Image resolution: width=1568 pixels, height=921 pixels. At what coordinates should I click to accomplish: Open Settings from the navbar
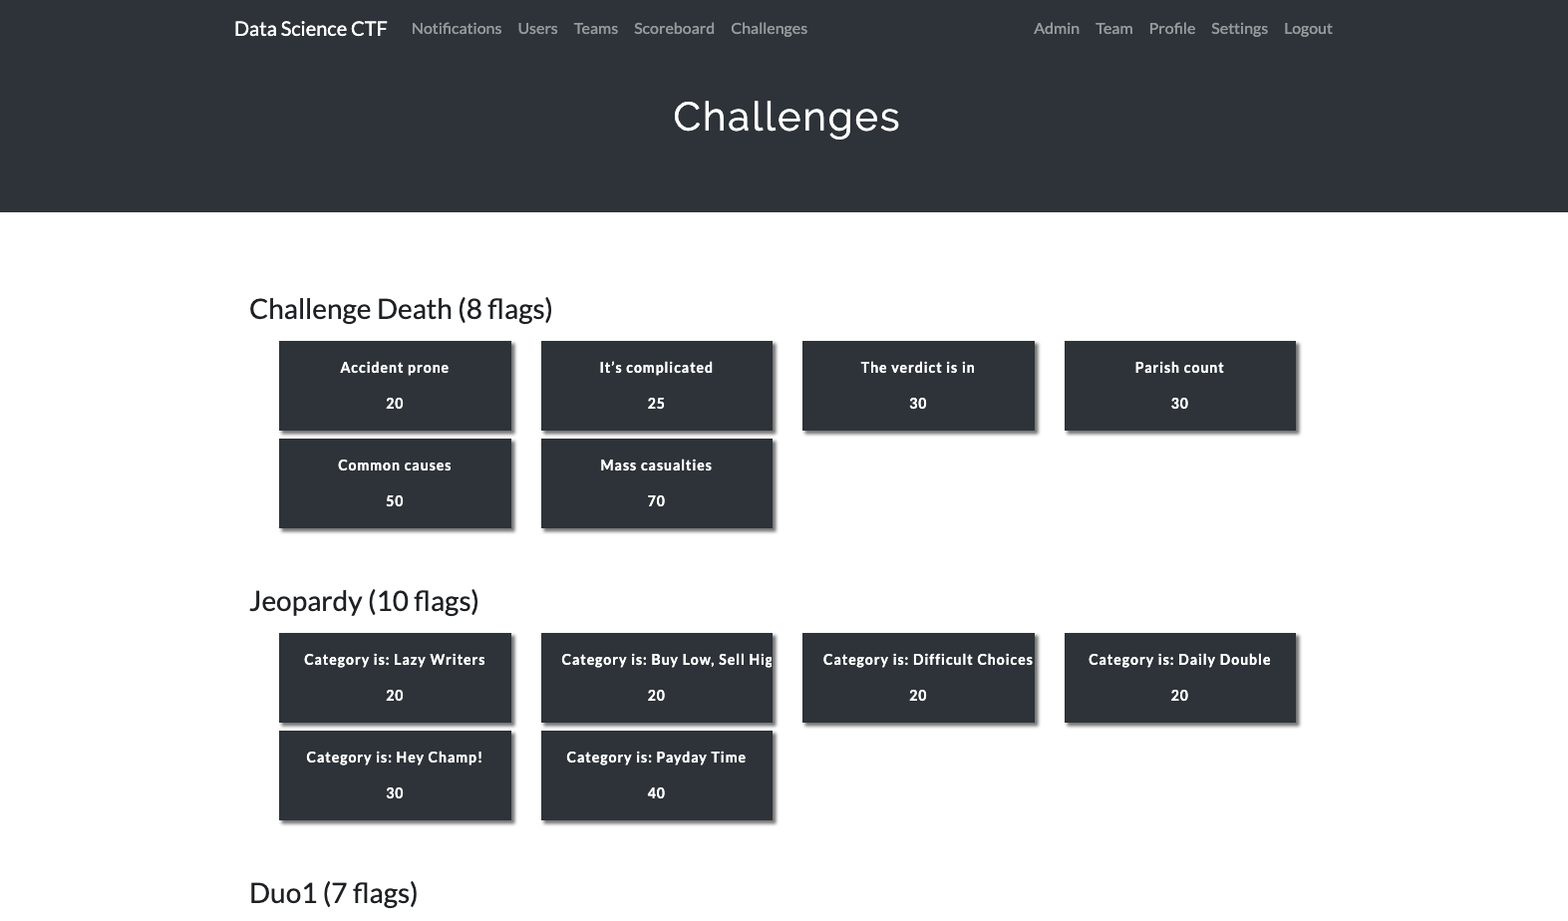coord(1239,29)
